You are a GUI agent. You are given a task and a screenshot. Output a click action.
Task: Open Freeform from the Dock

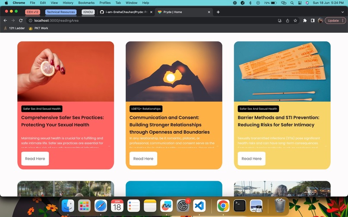166,206
